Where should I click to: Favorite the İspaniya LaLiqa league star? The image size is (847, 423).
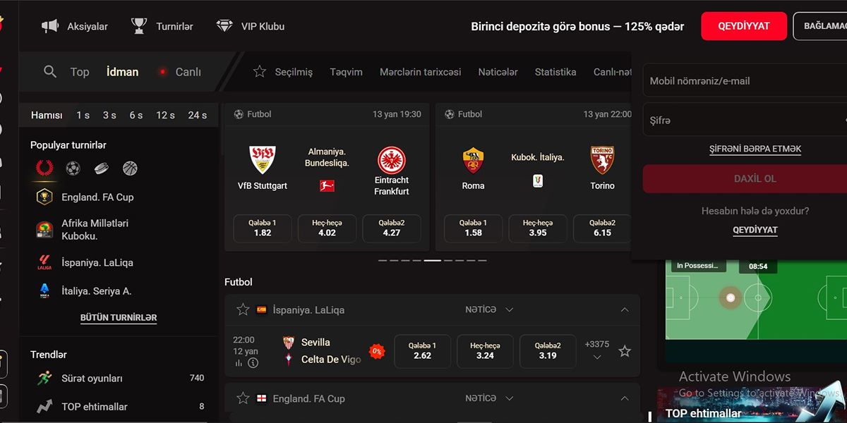(243, 309)
